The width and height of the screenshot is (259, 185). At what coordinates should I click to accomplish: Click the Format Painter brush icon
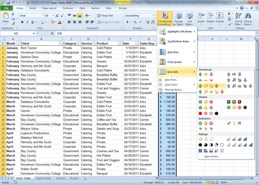[x=13, y=24]
